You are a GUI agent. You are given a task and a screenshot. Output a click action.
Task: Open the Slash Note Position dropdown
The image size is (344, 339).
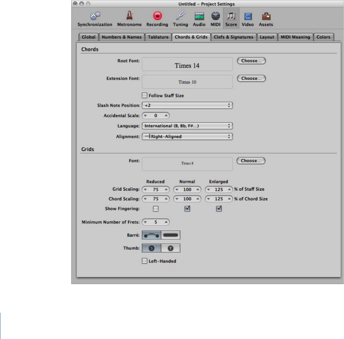(187, 106)
